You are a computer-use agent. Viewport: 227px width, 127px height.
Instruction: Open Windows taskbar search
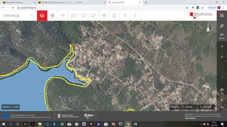tap(11, 124)
